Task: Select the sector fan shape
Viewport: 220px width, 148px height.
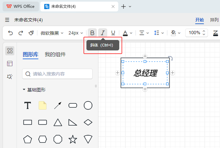Action: pos(88,139)
